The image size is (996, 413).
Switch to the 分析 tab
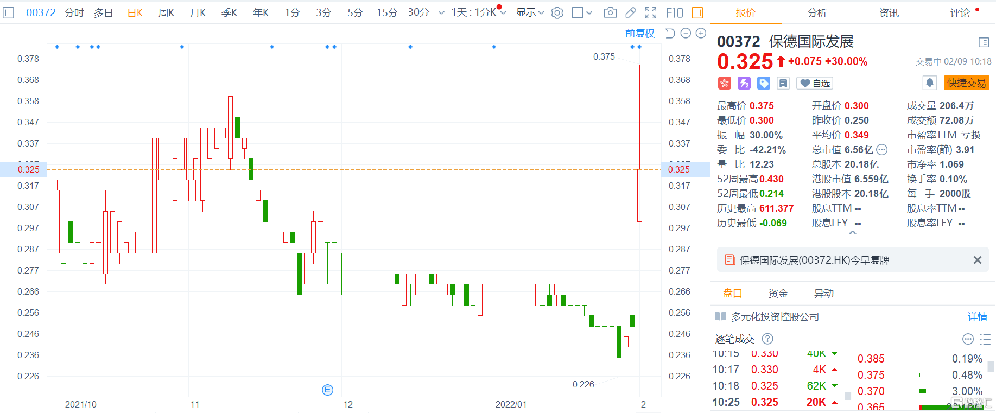[x=817, y=12]
